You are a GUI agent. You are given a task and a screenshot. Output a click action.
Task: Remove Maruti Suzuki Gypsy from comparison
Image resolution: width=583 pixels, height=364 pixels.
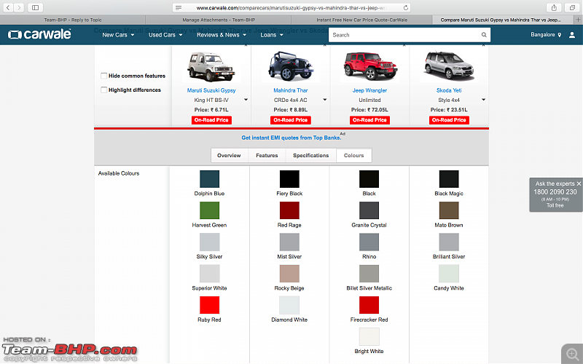(x=246, y=45)
